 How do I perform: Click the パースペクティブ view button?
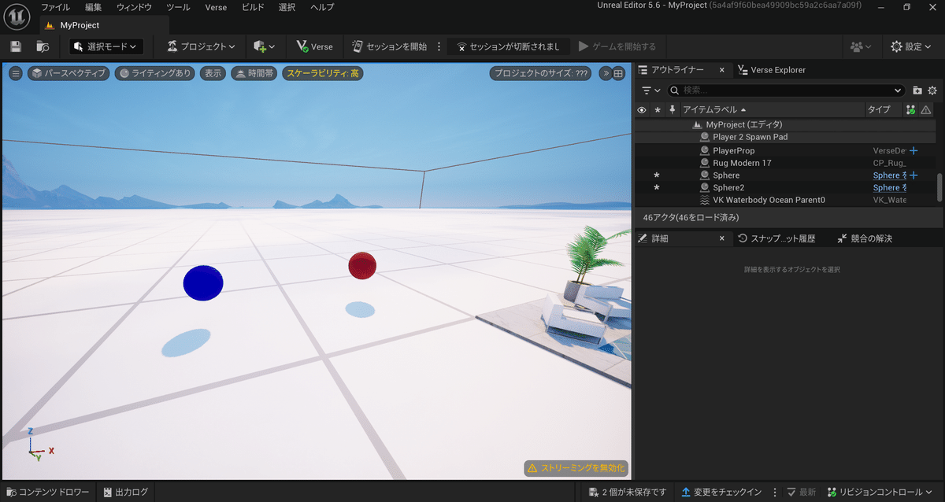click(69, 73)
